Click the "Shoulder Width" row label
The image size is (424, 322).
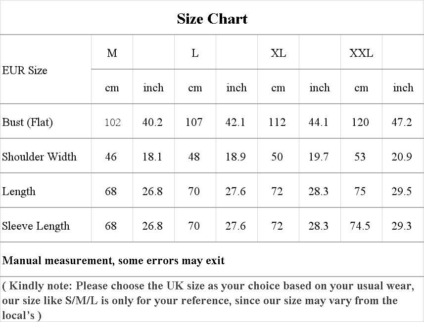pyautogui.click(x=40, y=157)
